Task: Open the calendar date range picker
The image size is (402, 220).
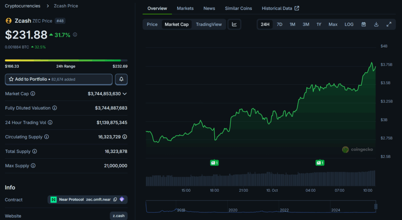Action: click(364, 24)
